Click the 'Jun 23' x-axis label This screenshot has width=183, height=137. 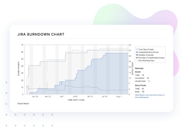48,97
